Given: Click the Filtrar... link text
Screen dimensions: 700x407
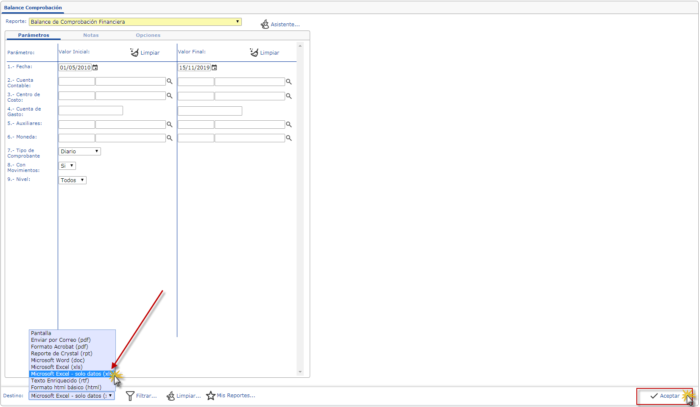Looking at the screenshot, I should tap(146, 396).
